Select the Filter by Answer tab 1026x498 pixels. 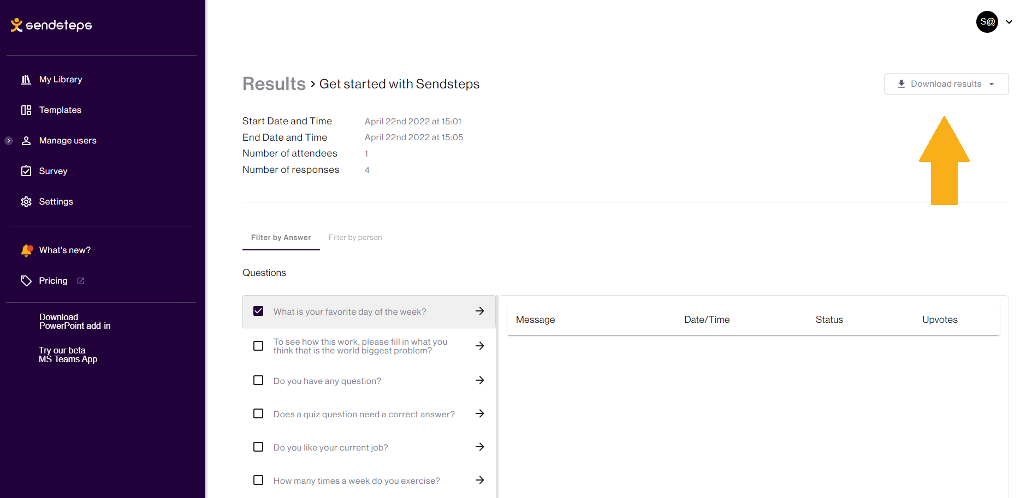click(281, 237)
